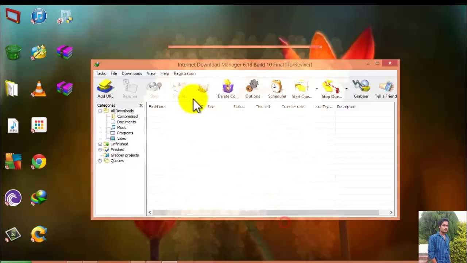This screenshot has width=467, height=263.
Task: Open the MP3 file desktop icon
Action: coord(13,125)
